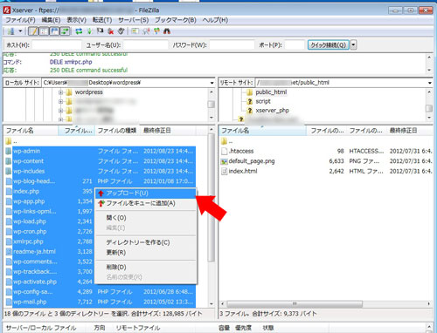Screen dimensions: 437x333
Task: Open the Site Manager icon
Action: (11, 31)
